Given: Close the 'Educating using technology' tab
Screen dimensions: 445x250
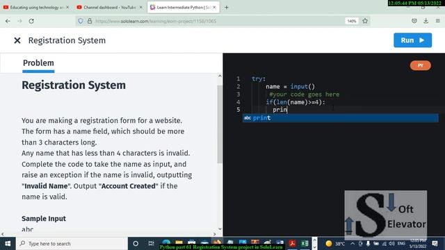Looking at the screenshot, I should (67, 8).
